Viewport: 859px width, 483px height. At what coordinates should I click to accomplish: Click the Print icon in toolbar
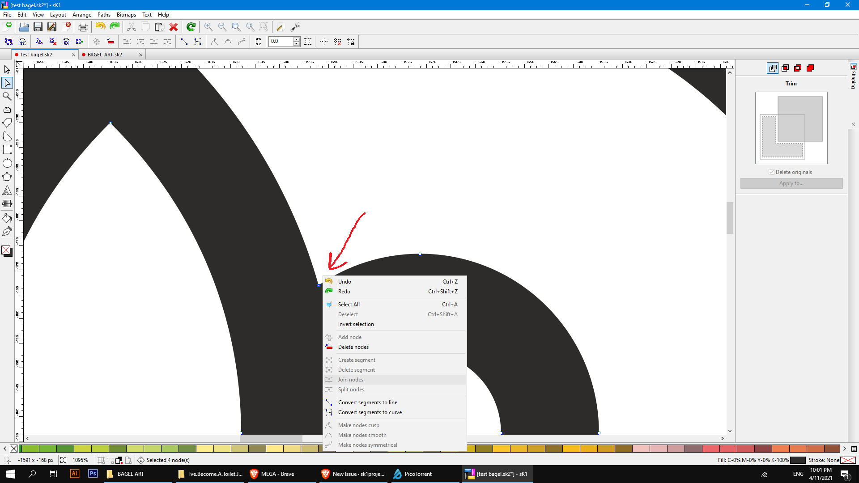83,27
